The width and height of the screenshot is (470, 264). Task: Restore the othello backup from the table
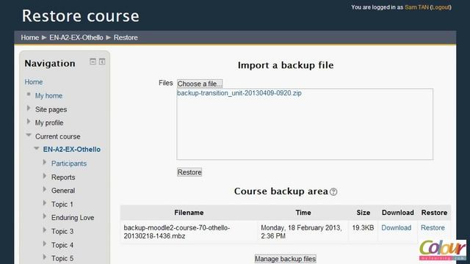click(433, 228)
